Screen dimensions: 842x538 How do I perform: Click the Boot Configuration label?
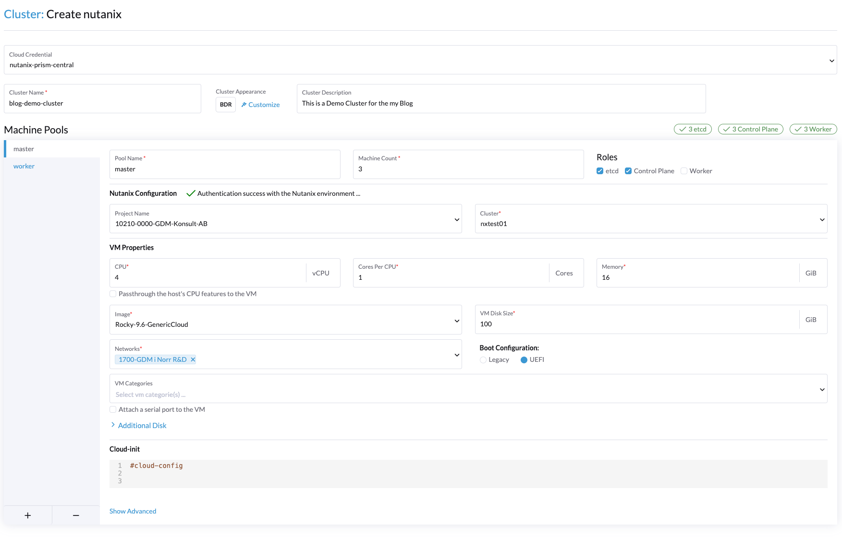[x=509, y=348]
